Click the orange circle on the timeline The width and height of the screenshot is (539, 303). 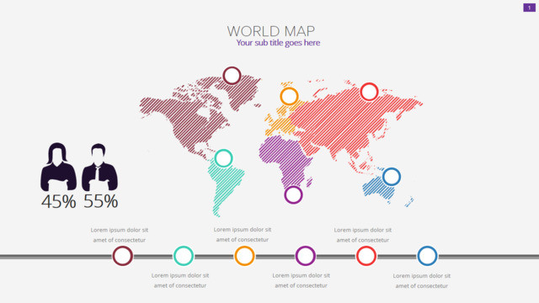point(244,256)
